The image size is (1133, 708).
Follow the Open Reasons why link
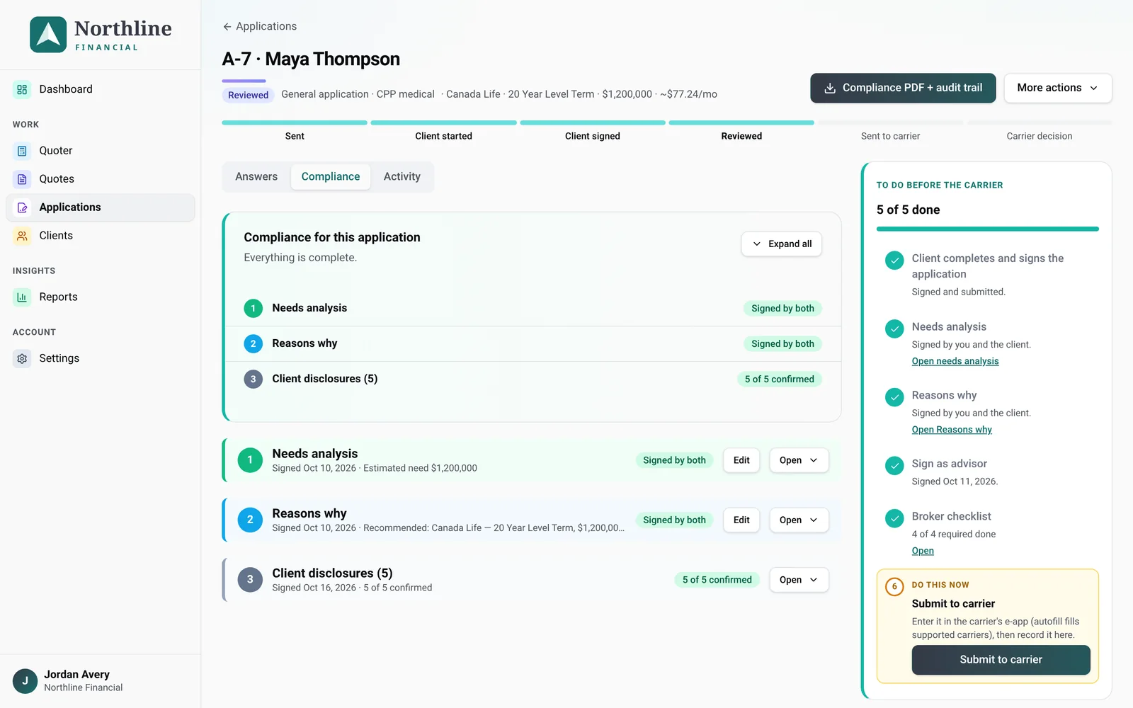(x=952, y=430)
